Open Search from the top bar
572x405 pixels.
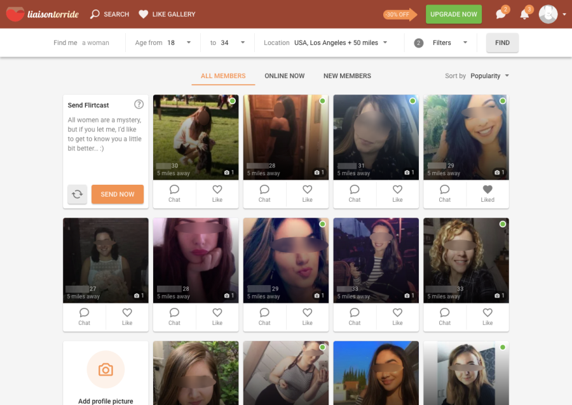click(110, 14)
